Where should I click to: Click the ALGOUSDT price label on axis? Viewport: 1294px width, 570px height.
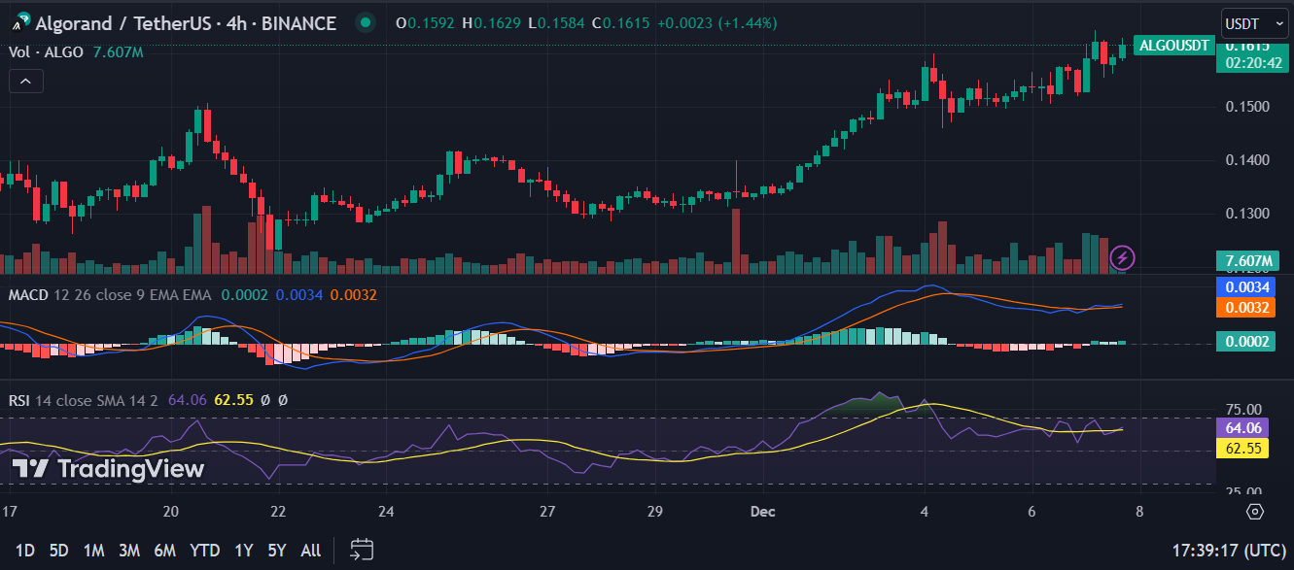pos(1174,46)
